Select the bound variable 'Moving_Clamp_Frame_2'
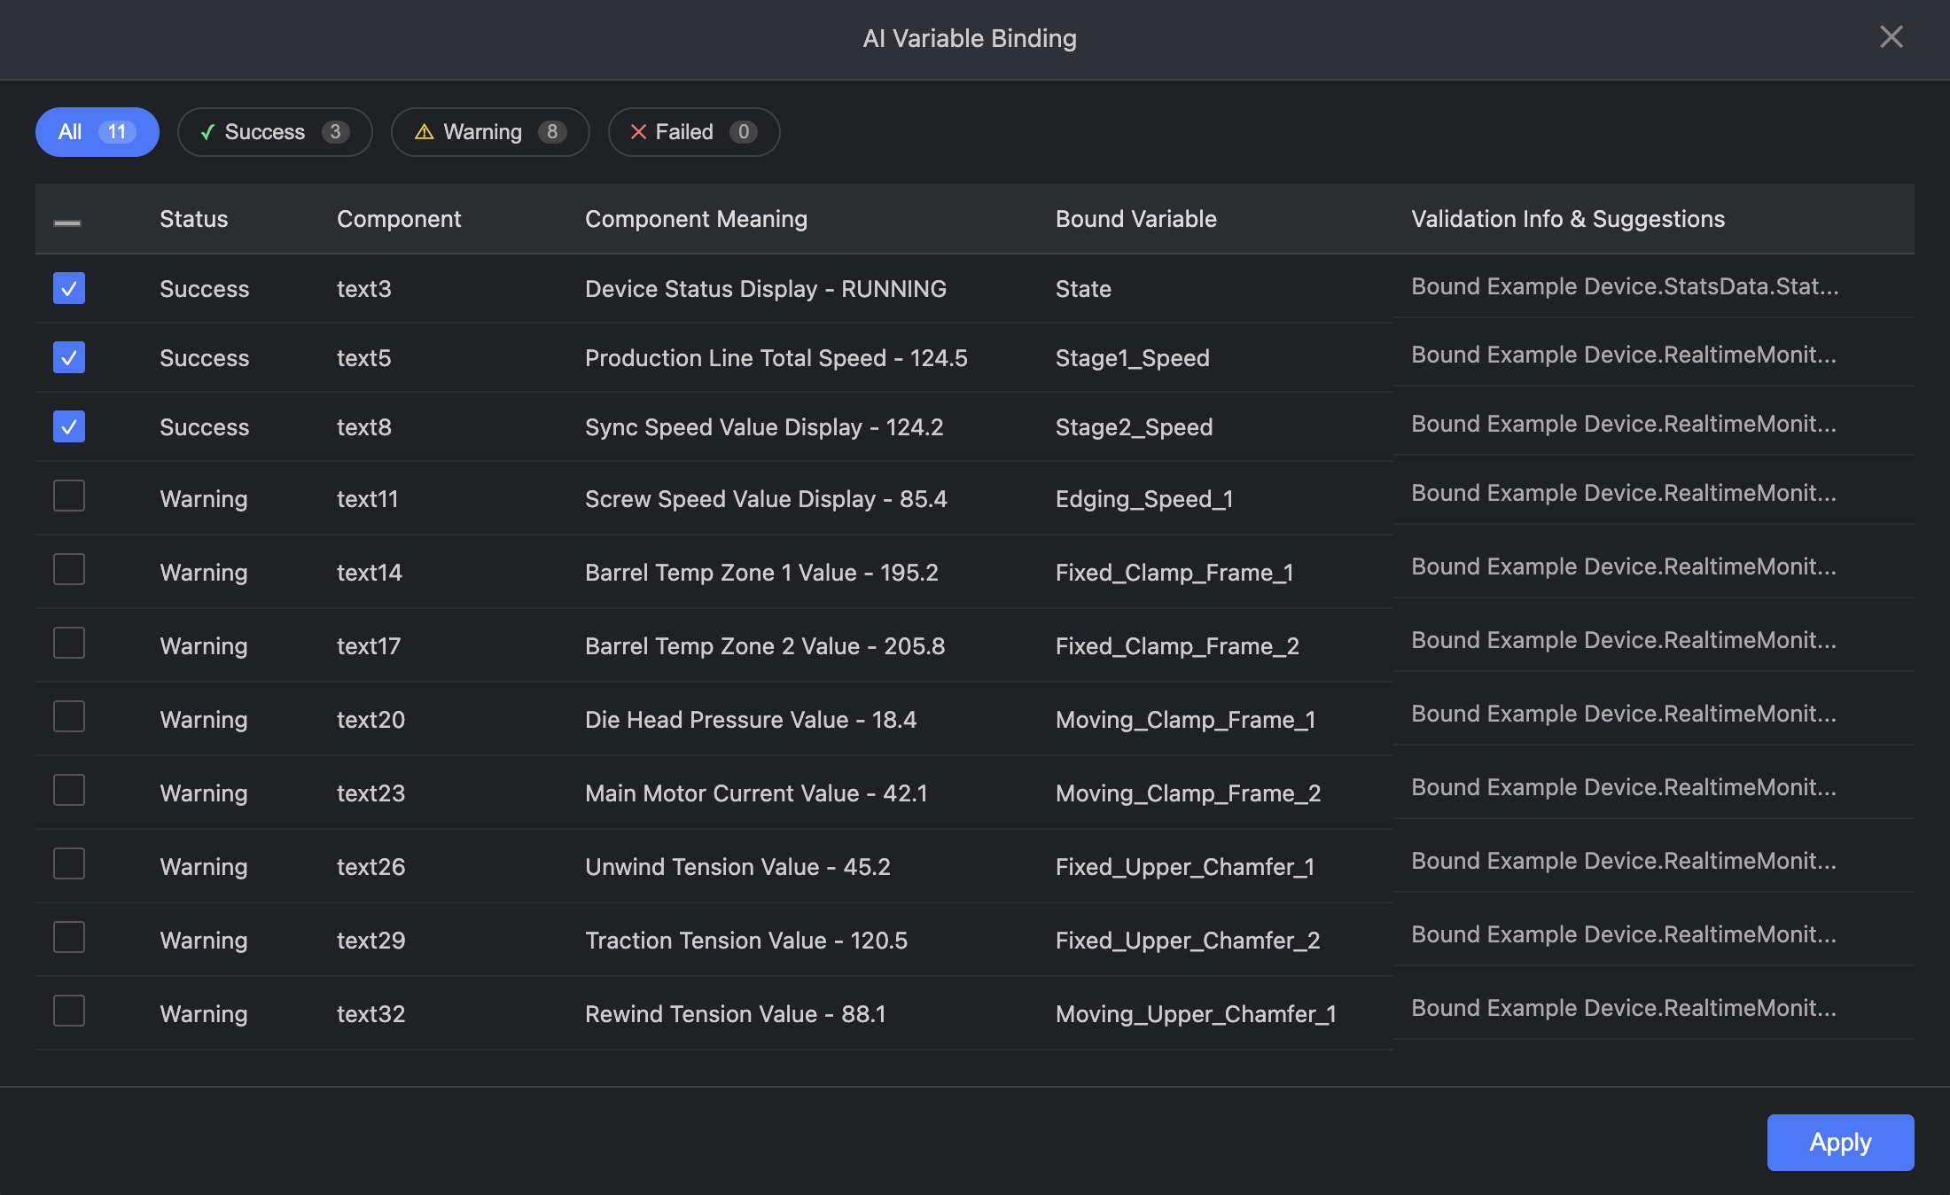1950x1195 pixels. (x=1189, y=793)
